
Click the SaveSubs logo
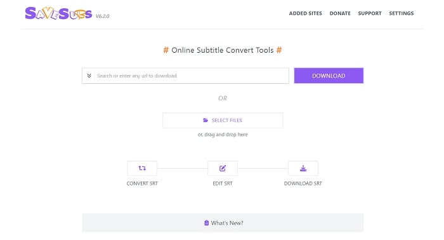pos(58,13)
